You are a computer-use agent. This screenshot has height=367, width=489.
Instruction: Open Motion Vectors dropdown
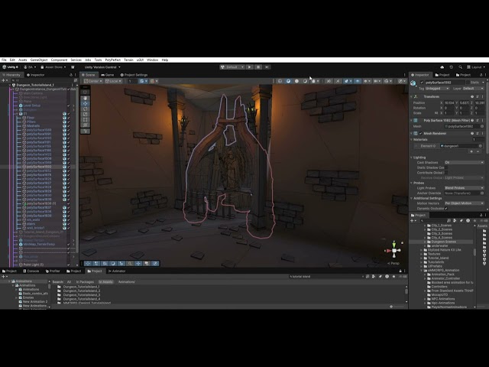[464, 203]
